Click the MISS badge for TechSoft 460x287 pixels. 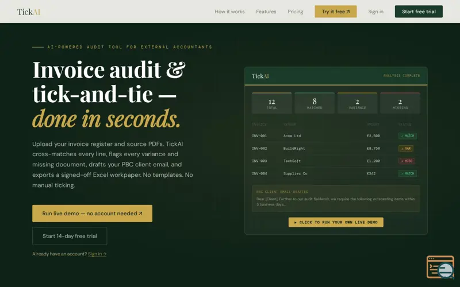click(x=407, y=161)
